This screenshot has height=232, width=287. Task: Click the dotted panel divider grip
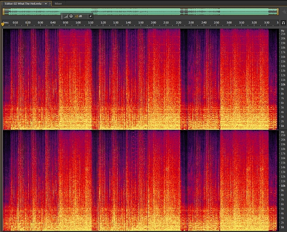coord(148,27)
